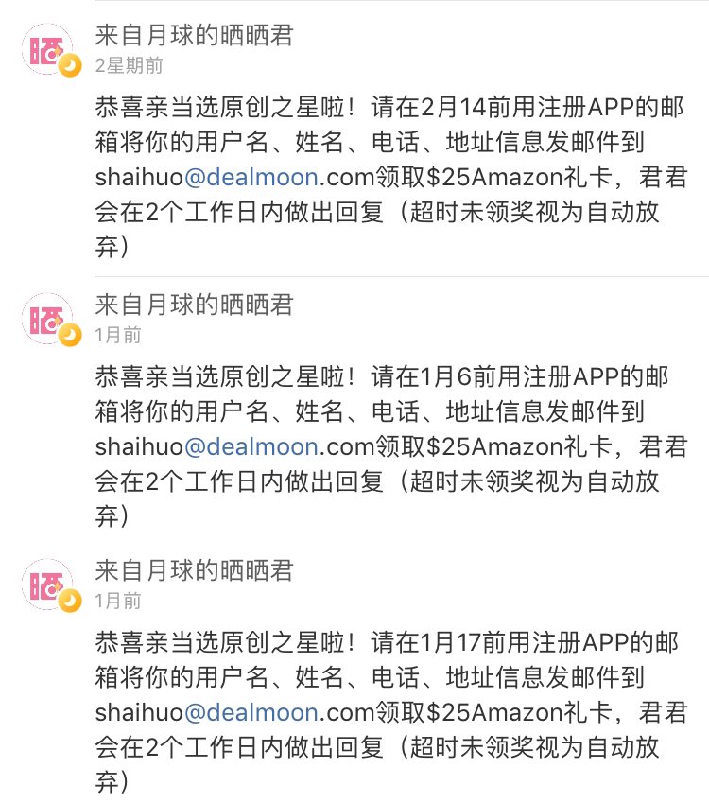Tap moon badge on the 2星期前 message avatar
The image size is (709, 803).
pyautogui.click(x=70, y=65)
